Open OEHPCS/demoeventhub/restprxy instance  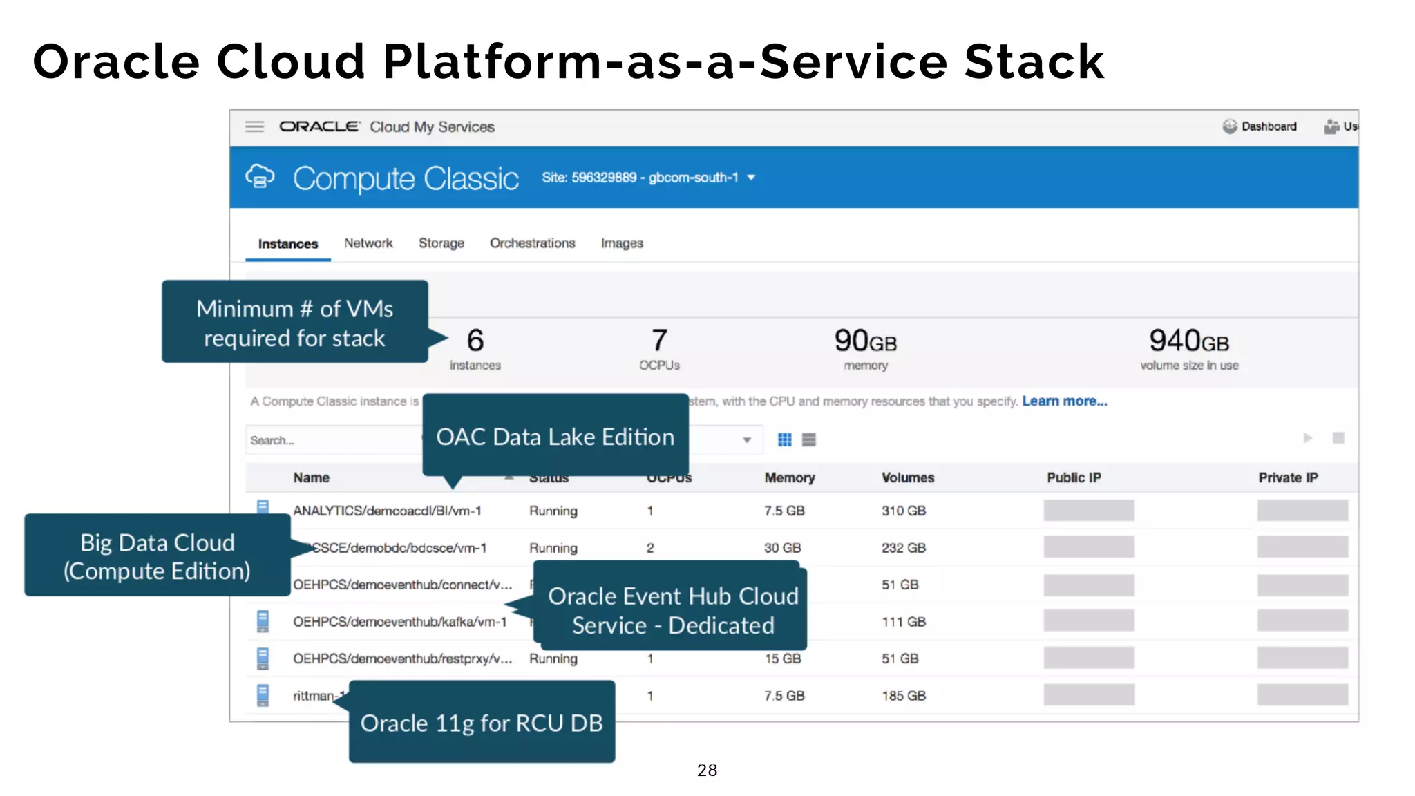coord(403,658)
